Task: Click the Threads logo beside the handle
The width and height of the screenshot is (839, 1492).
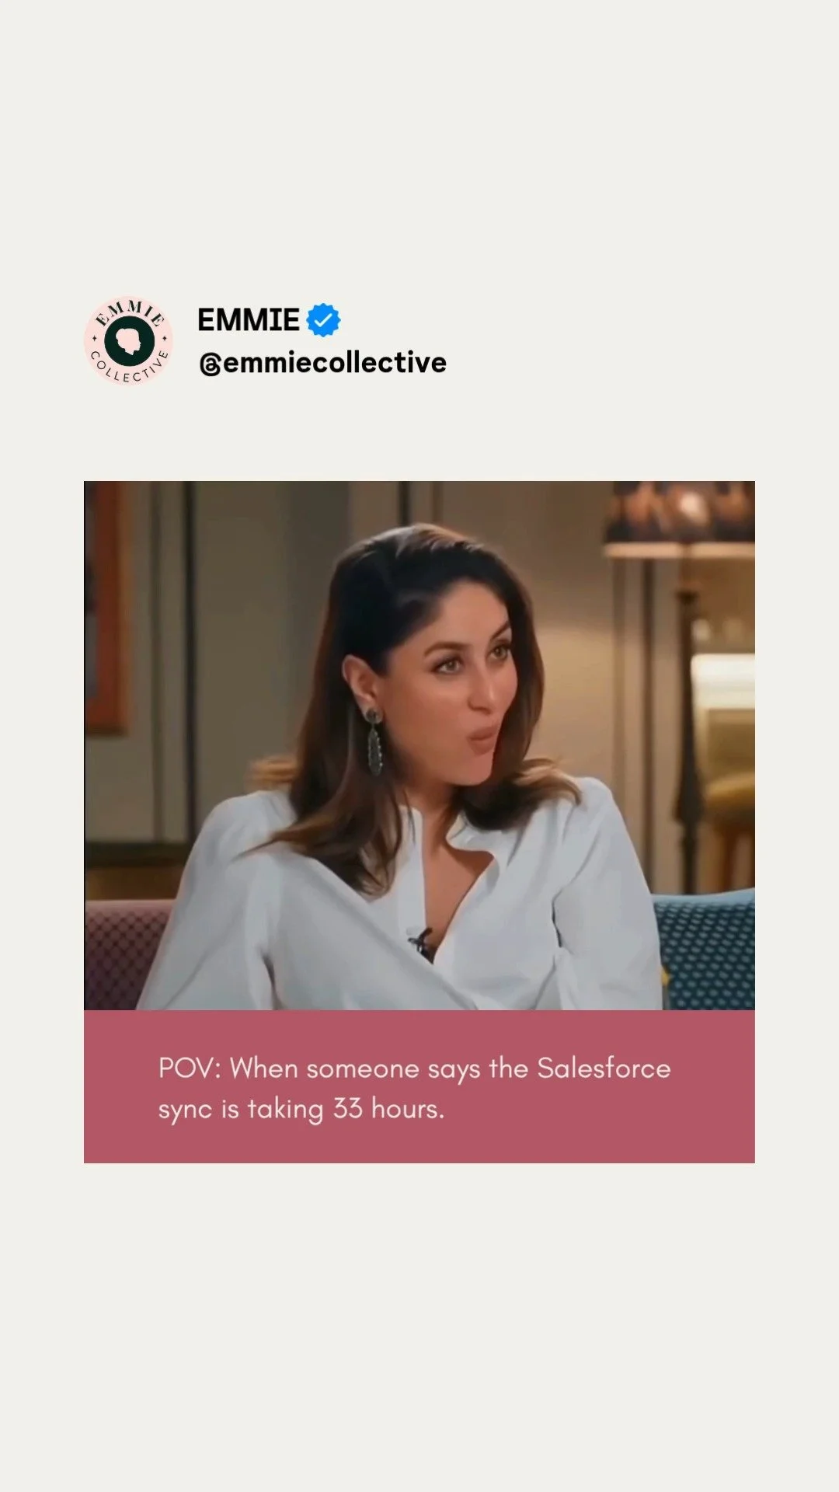Action: tap(210, 364)
